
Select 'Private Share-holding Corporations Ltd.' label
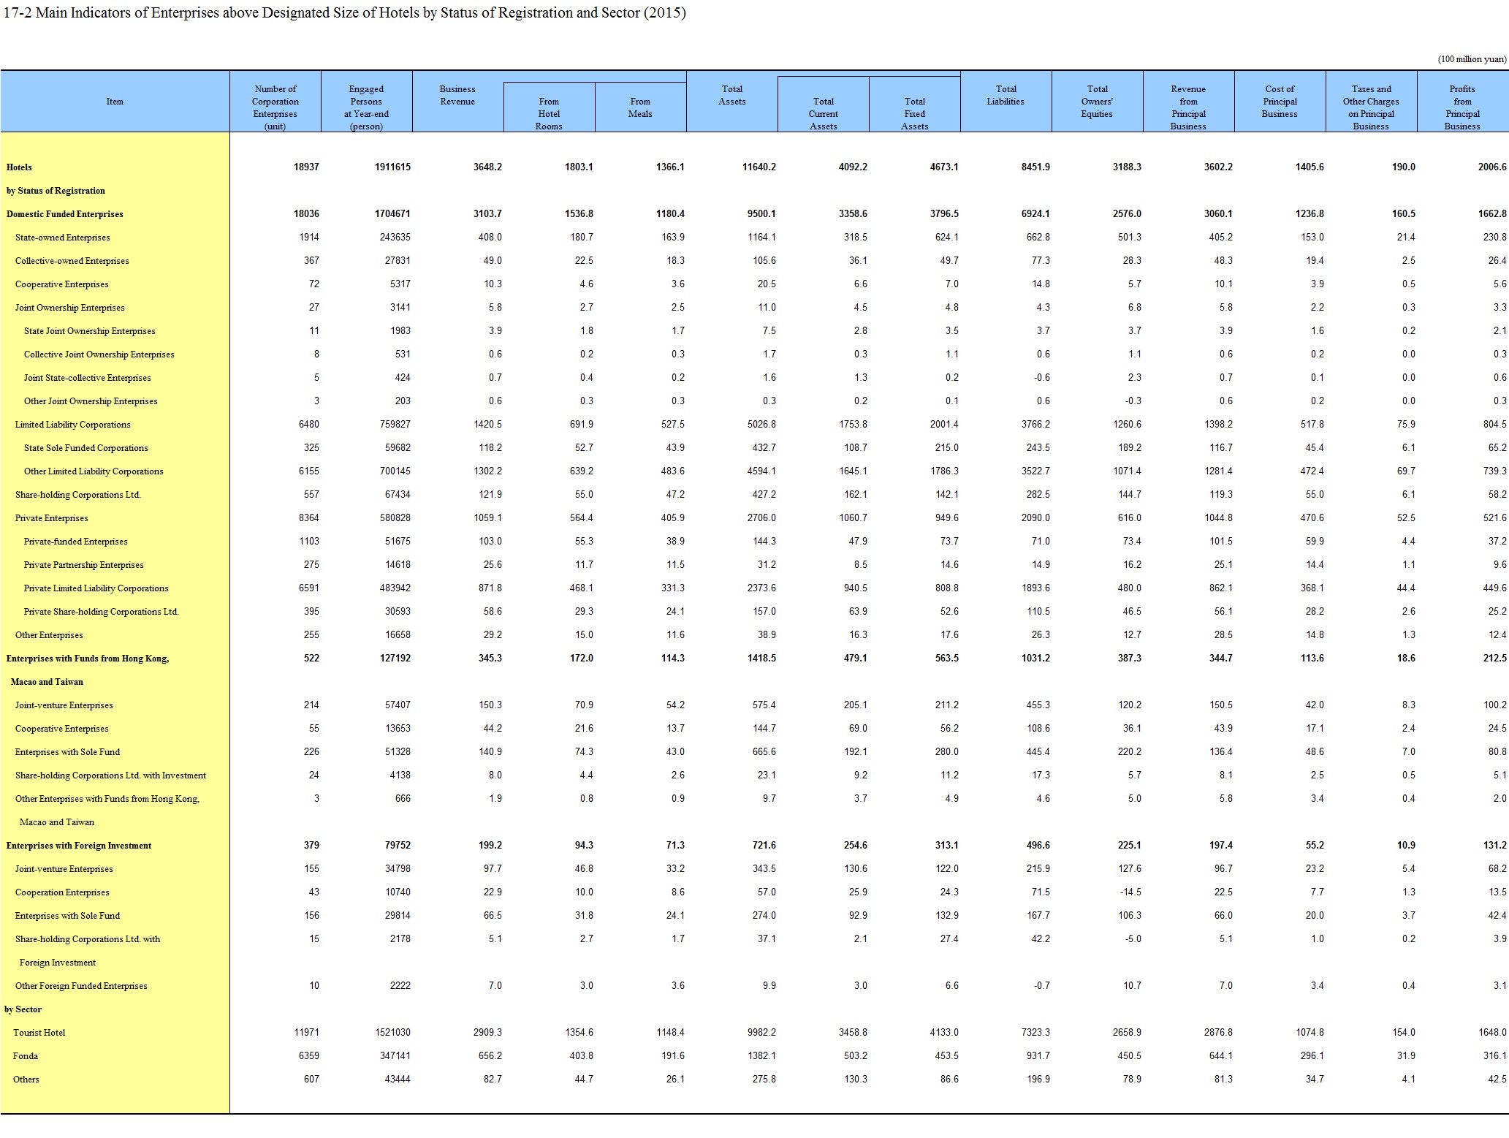click(102, 612)
